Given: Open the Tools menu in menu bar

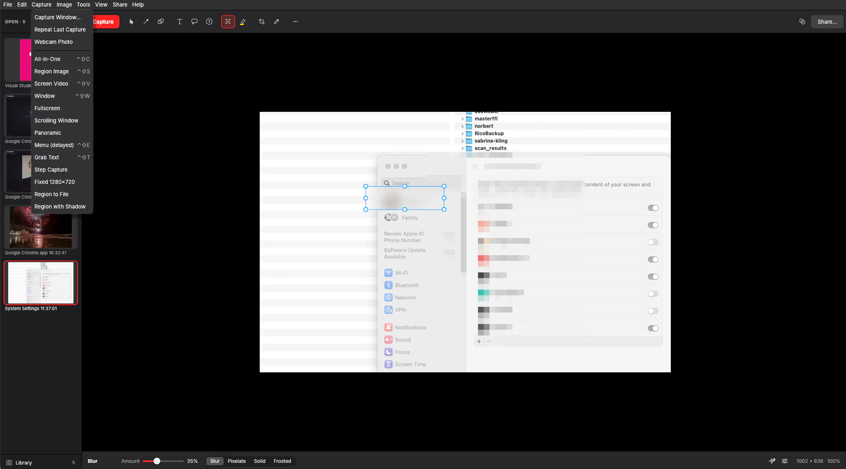Looking at the screenshot, I should pyautogui.click(x=83, y=5).
